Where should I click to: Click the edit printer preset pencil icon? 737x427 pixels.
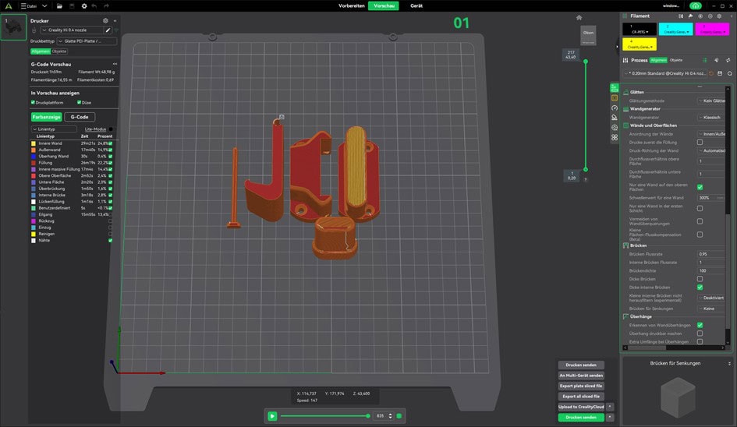point(107,30)
